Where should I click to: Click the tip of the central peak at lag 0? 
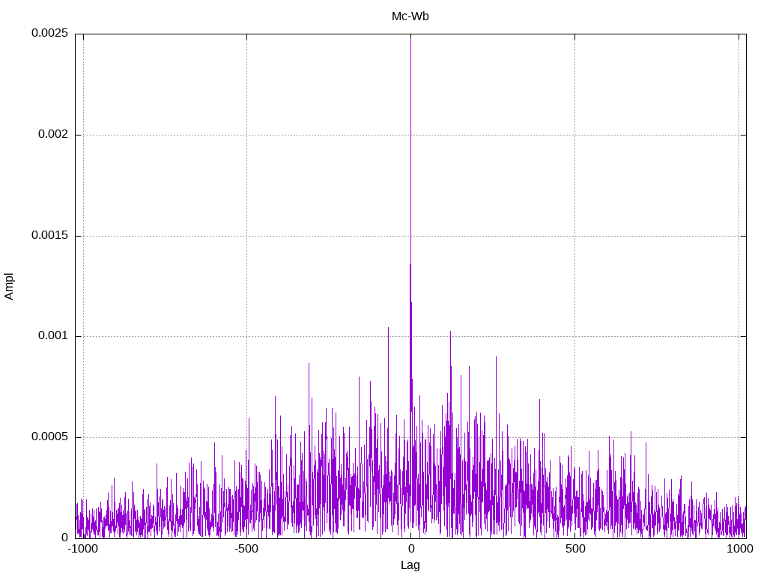(410, 35)
